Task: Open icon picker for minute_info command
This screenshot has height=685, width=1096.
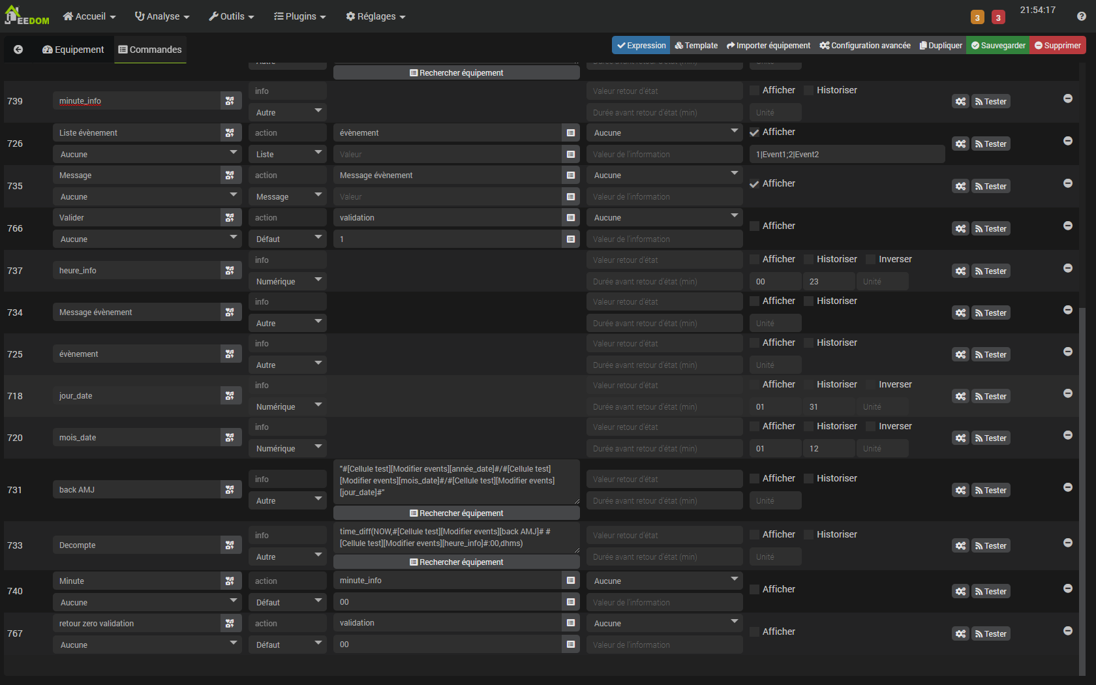Action: (x=230, y=101)
